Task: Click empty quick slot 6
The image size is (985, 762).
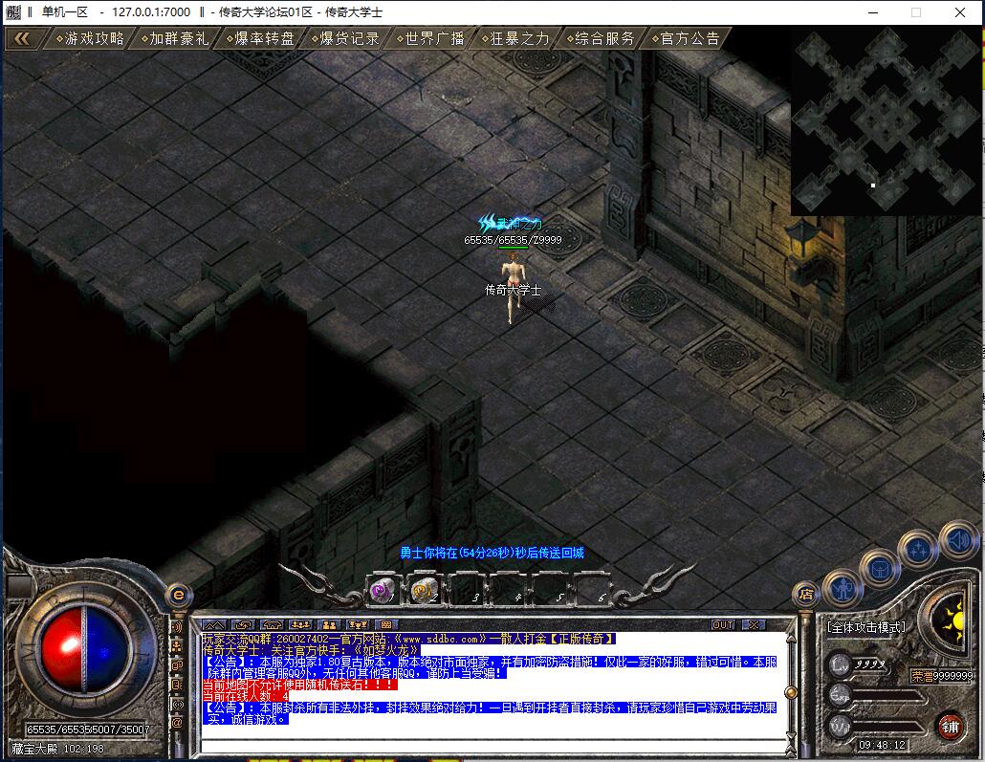Action: coord(590,591)
